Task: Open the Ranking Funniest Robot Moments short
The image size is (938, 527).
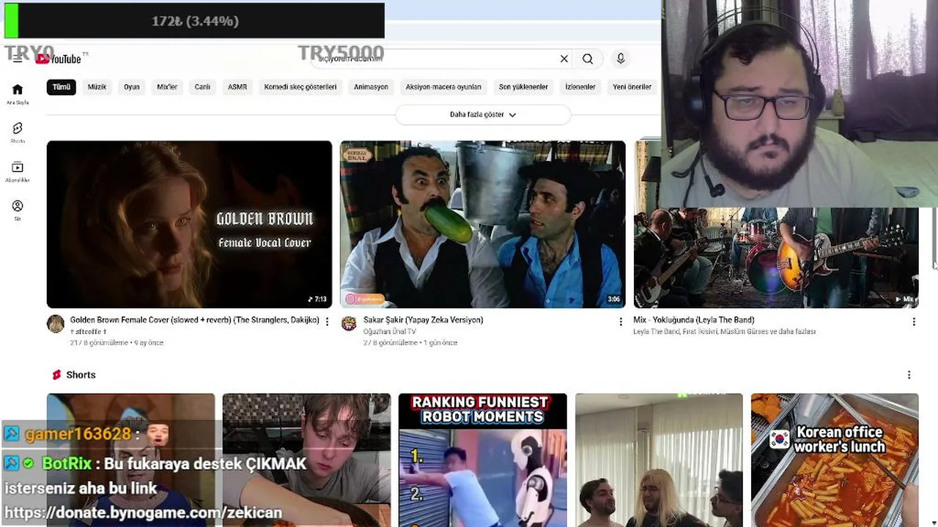Action: click(483, 460)
